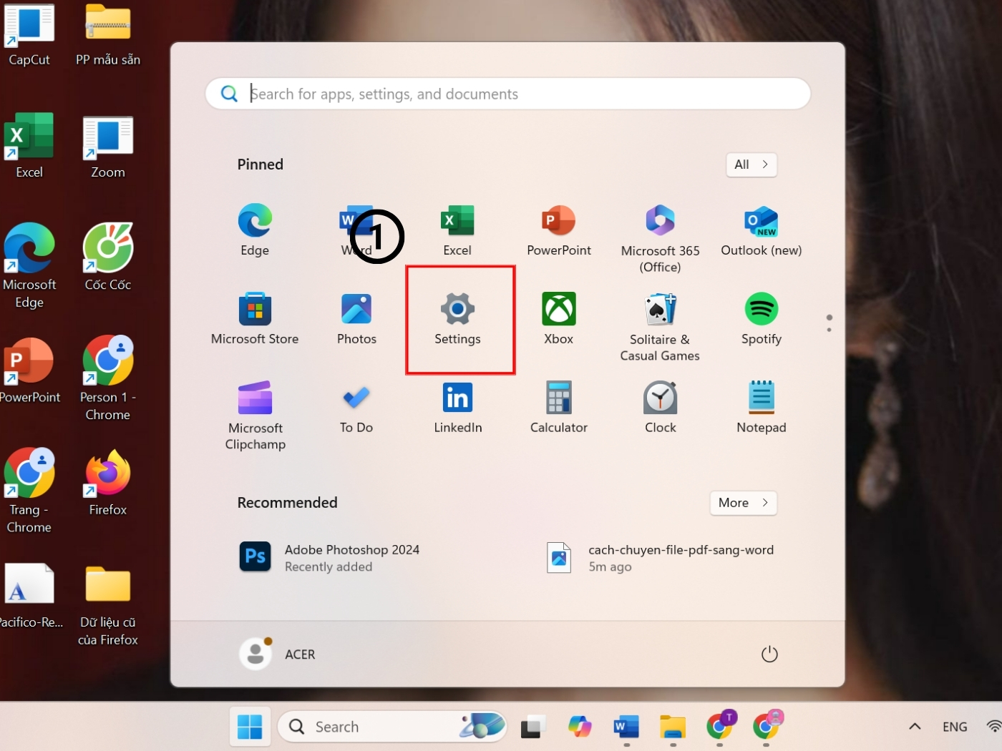Open File Explorer from the taskbar
Viewport: 1002px width, 751px height.
point(673,727)
